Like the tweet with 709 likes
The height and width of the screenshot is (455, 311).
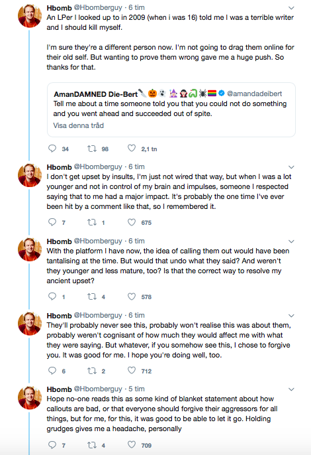[132, 444]
